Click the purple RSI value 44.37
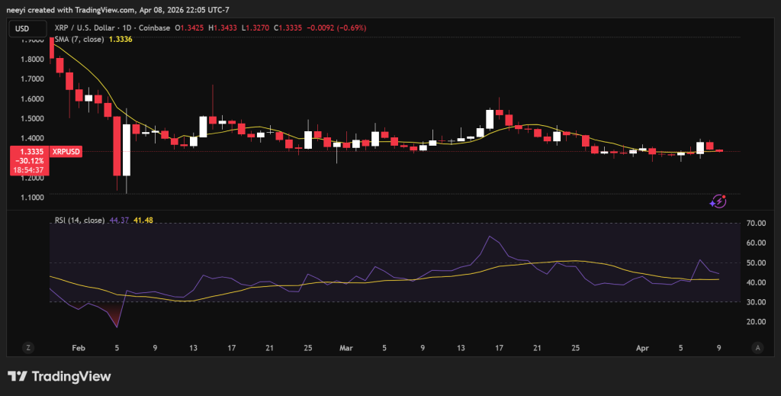The height and width of the screenshot is (396, 781). (119, 221)
